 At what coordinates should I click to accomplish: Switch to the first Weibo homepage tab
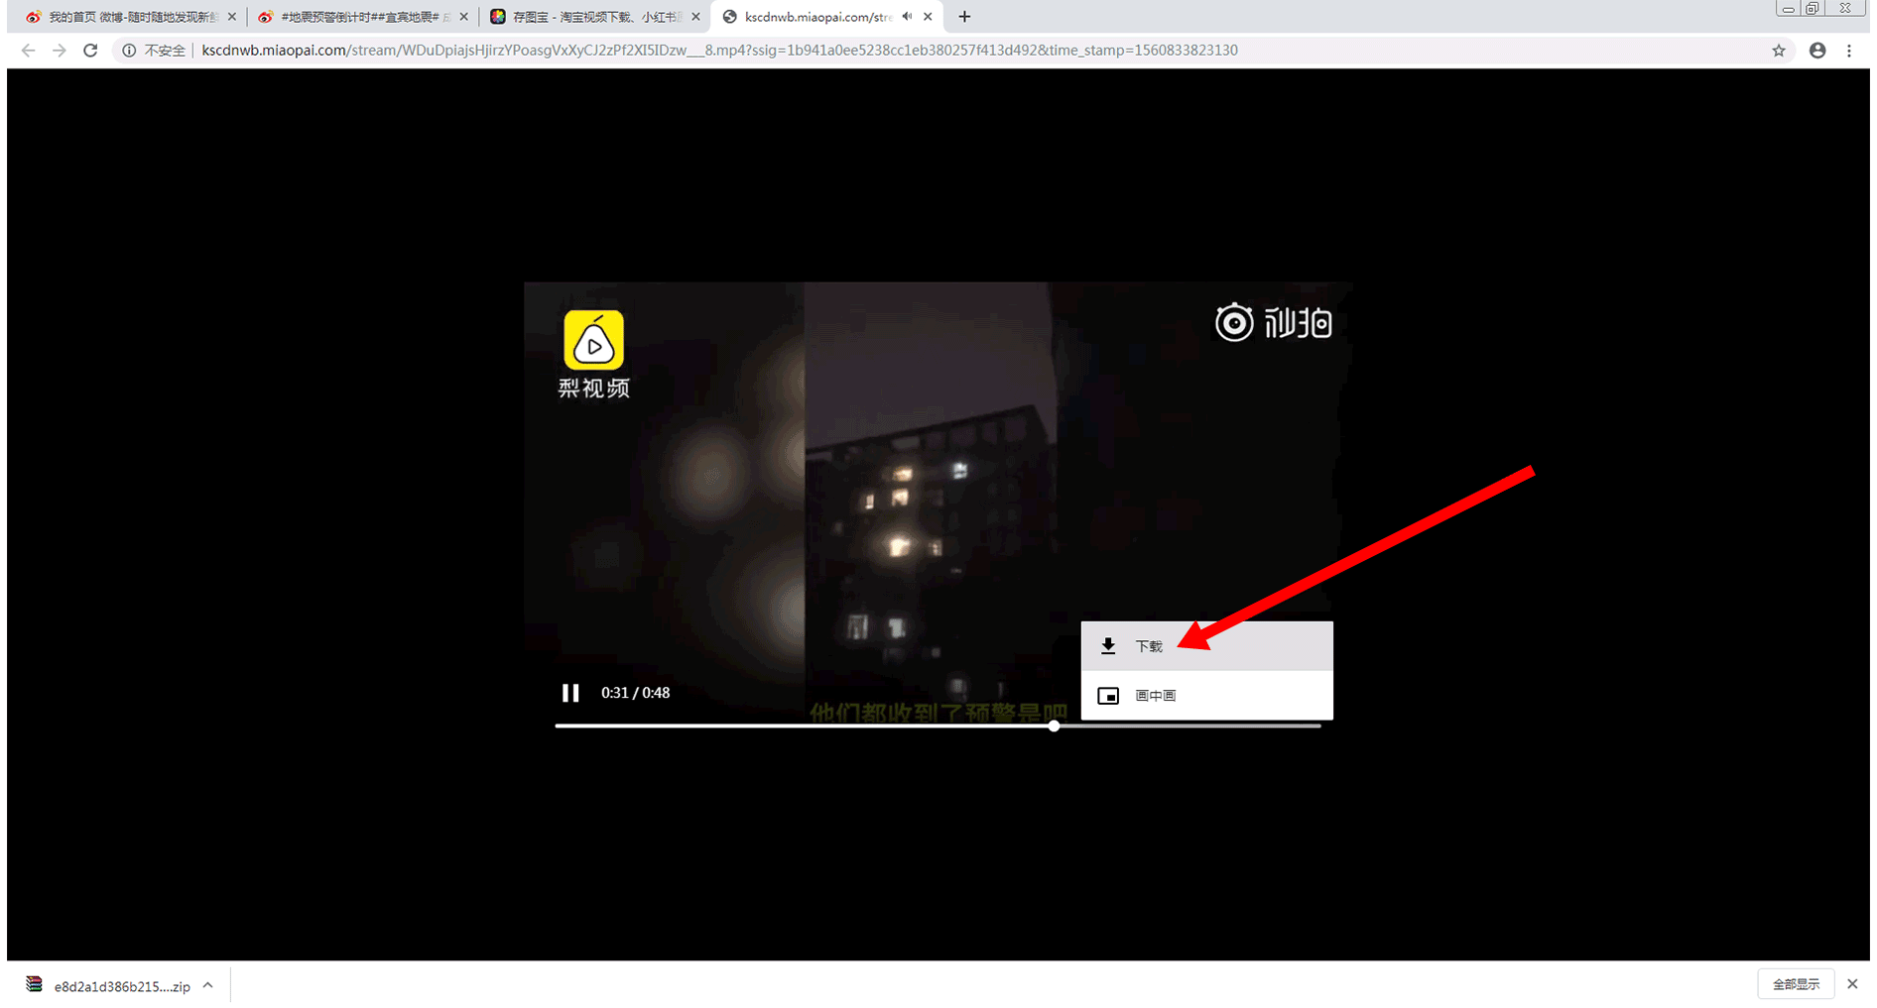pos(129,17)
